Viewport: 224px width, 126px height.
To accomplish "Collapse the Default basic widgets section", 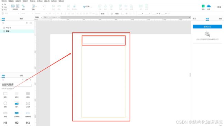I will coord(8,89).
